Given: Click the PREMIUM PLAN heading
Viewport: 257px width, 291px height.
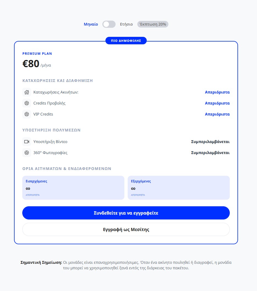Looking at the screenshot, I should [37, 54].
